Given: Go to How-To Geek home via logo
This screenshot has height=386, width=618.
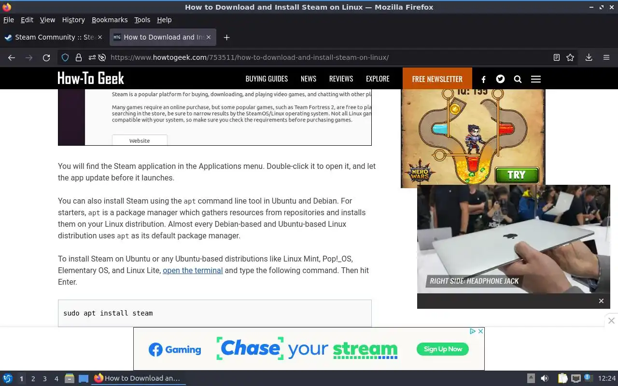Looking at the screenshot, I should click(91, 79).
